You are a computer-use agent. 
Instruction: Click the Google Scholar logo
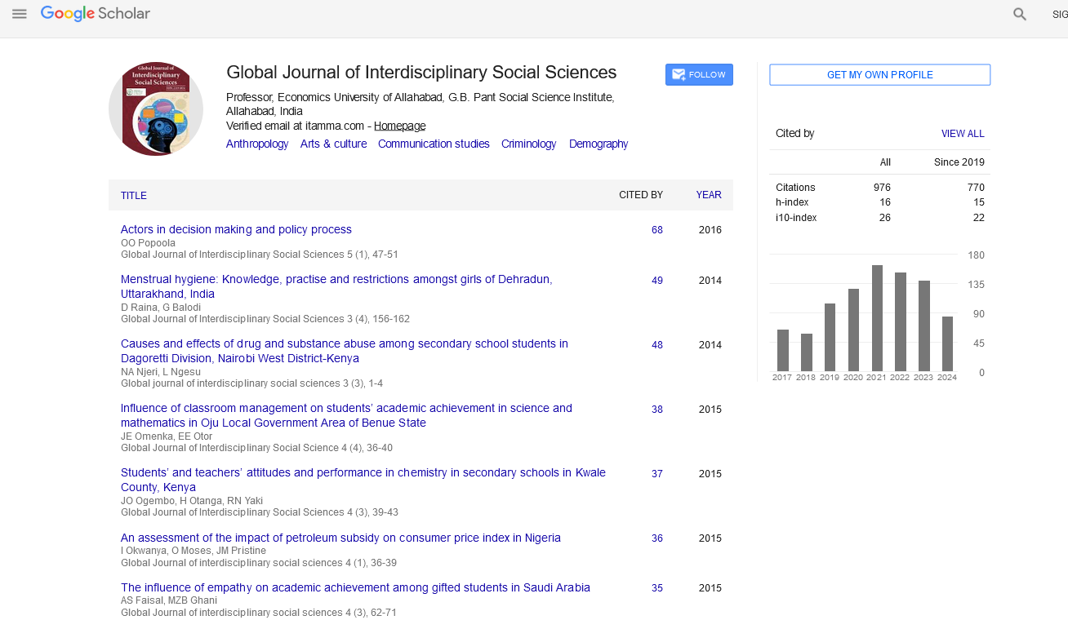tap(96, 14)
